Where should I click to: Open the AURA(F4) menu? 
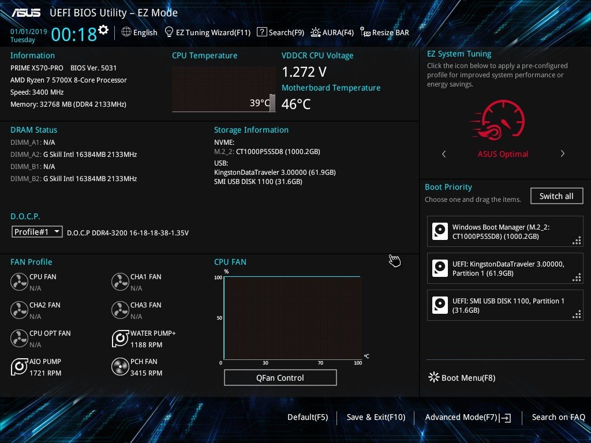click(x=332, y=32)
